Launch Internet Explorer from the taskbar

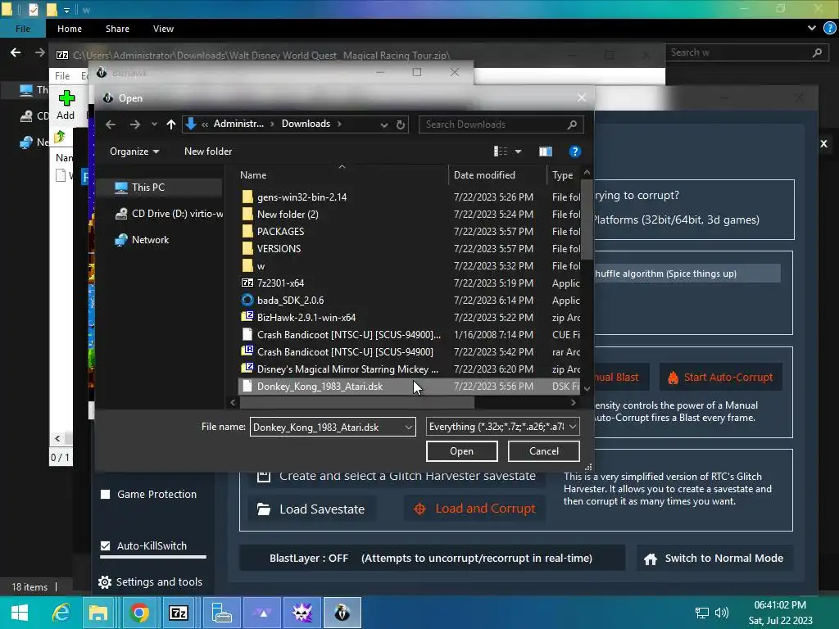click(x=61, y=613)
